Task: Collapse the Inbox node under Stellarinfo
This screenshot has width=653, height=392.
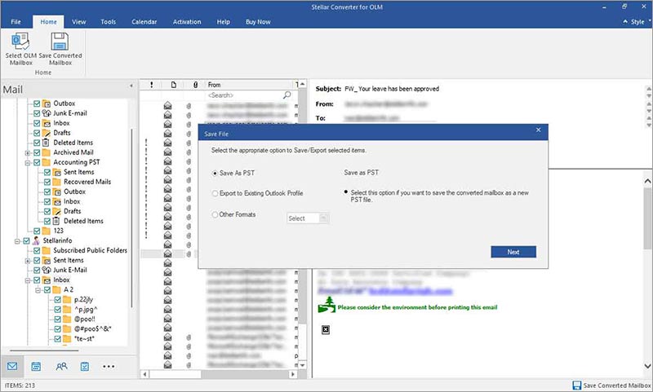Action: 28,280
